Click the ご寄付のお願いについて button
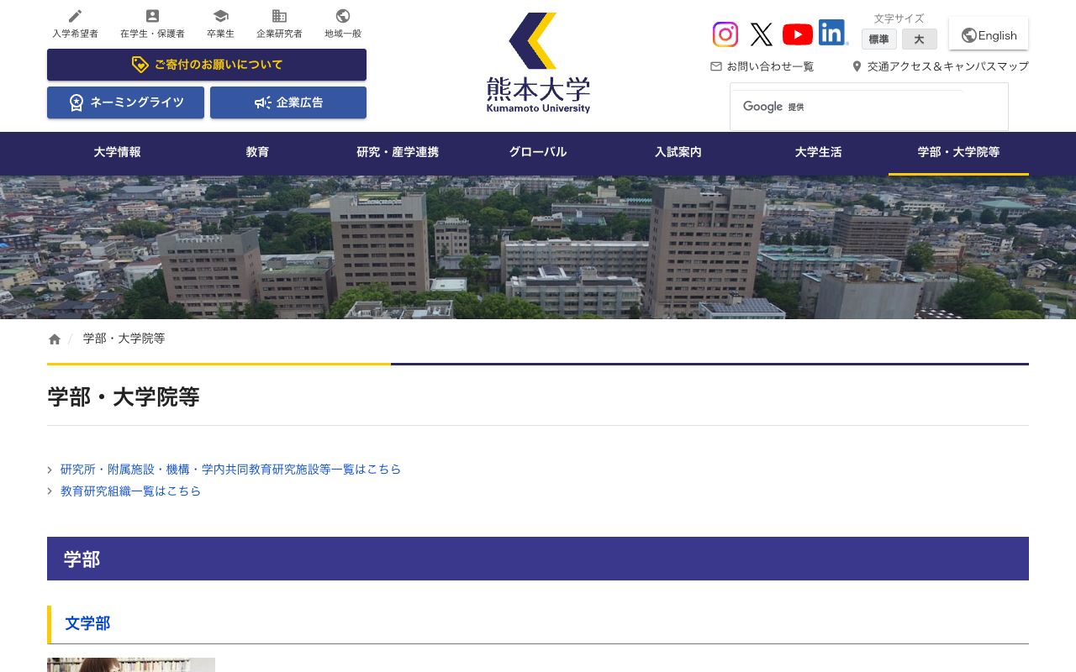 (x=206, y=65)
